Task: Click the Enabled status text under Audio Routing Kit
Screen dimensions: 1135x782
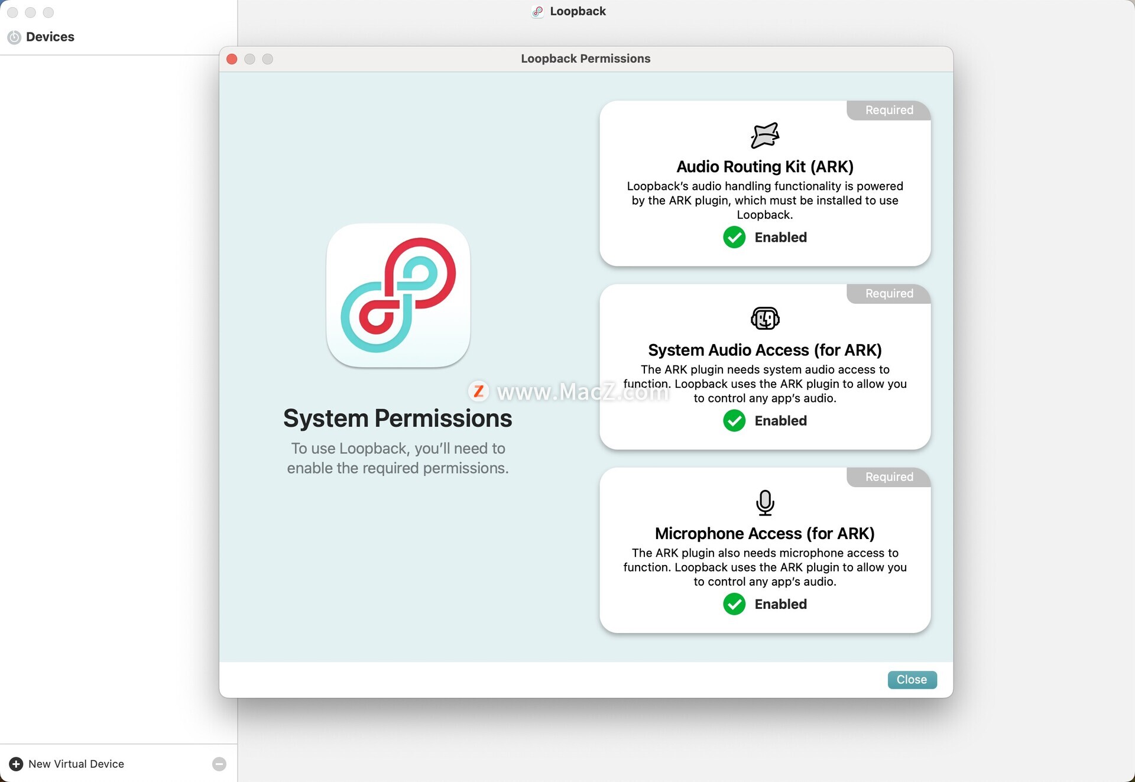Action: click(x=780, y=237)
